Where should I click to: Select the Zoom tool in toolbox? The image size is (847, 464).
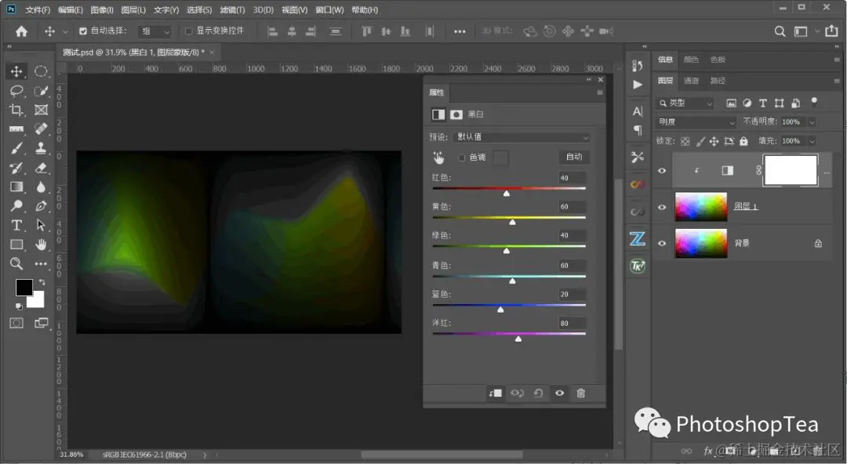pyautogui.click(x=16, y=263)
